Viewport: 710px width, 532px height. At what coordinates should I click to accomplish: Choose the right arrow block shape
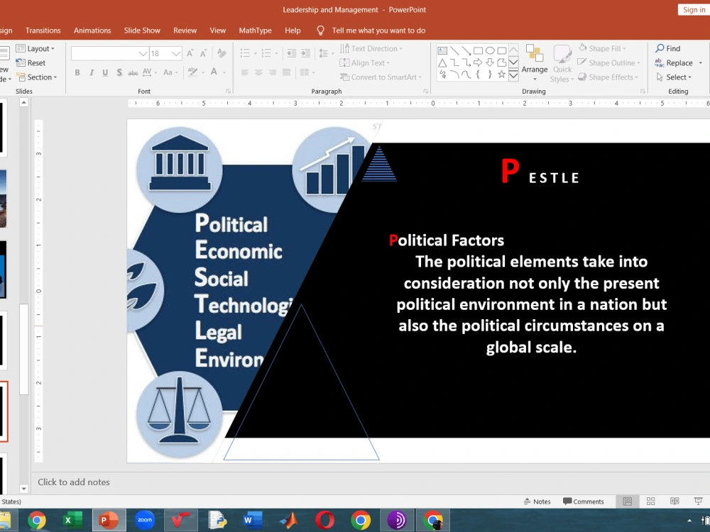(478, 63)
